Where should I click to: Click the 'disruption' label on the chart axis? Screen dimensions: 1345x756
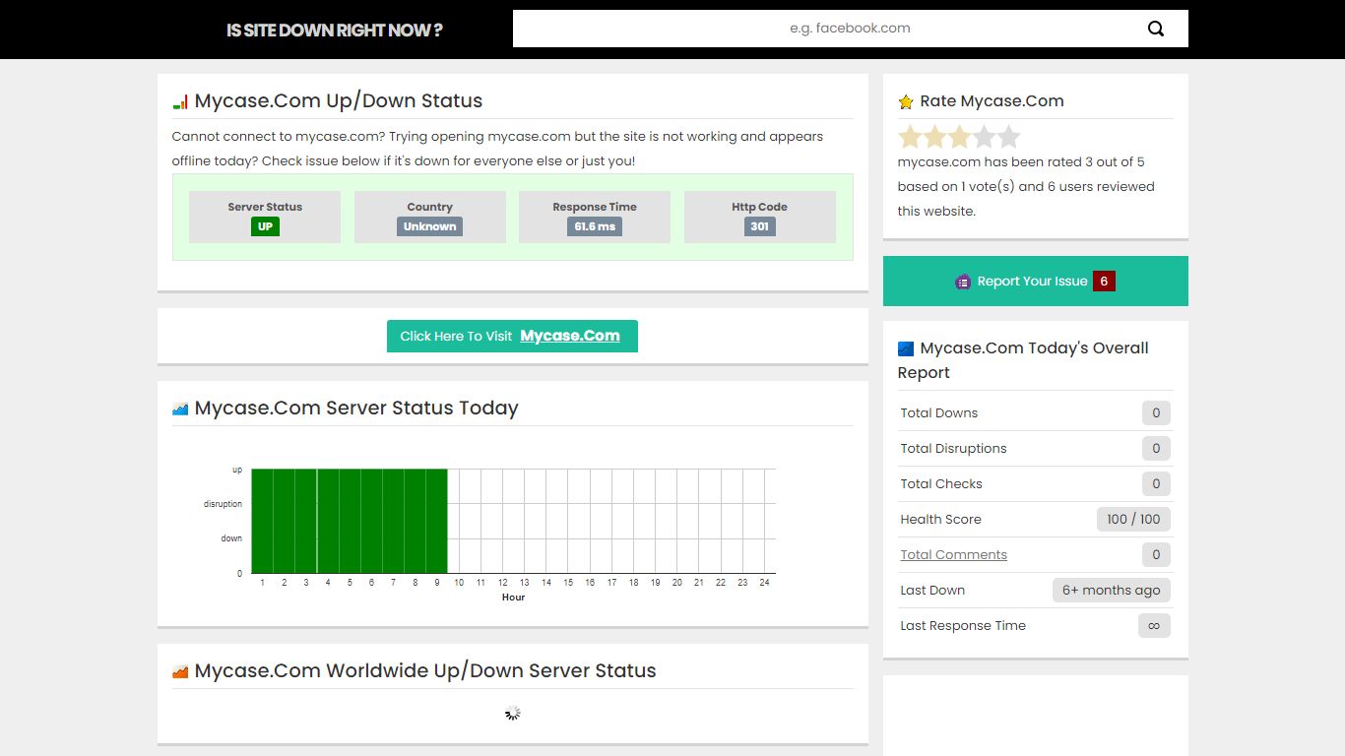223,504
